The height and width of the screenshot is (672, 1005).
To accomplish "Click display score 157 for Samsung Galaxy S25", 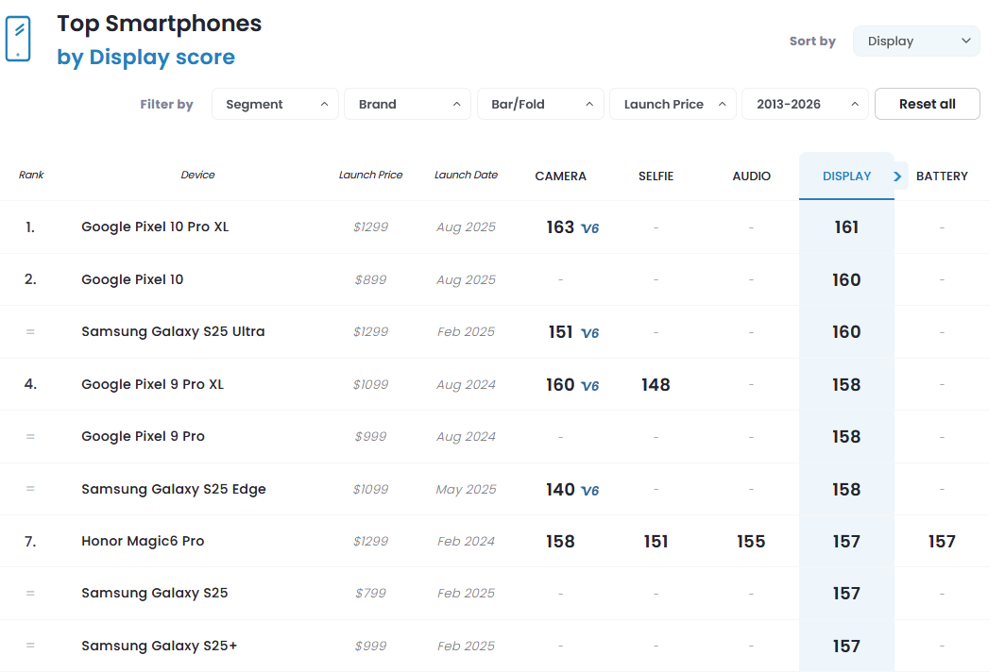I will tap(846, 594).
